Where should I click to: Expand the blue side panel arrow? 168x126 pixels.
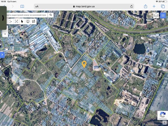click(x=2, y=55)
